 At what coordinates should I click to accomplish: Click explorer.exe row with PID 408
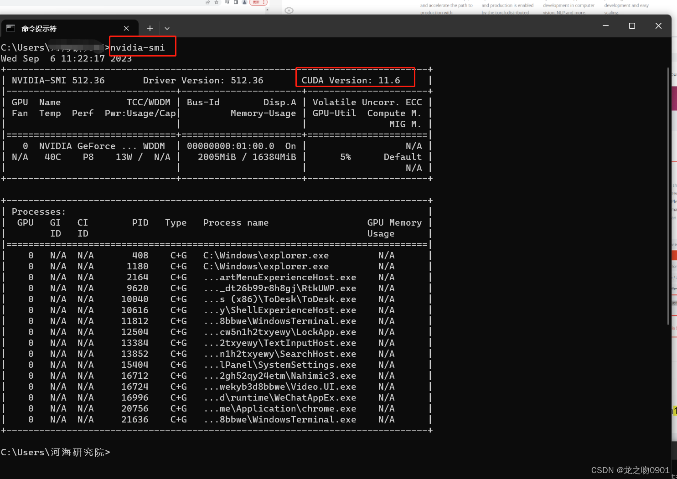click(x=217, y=255)
